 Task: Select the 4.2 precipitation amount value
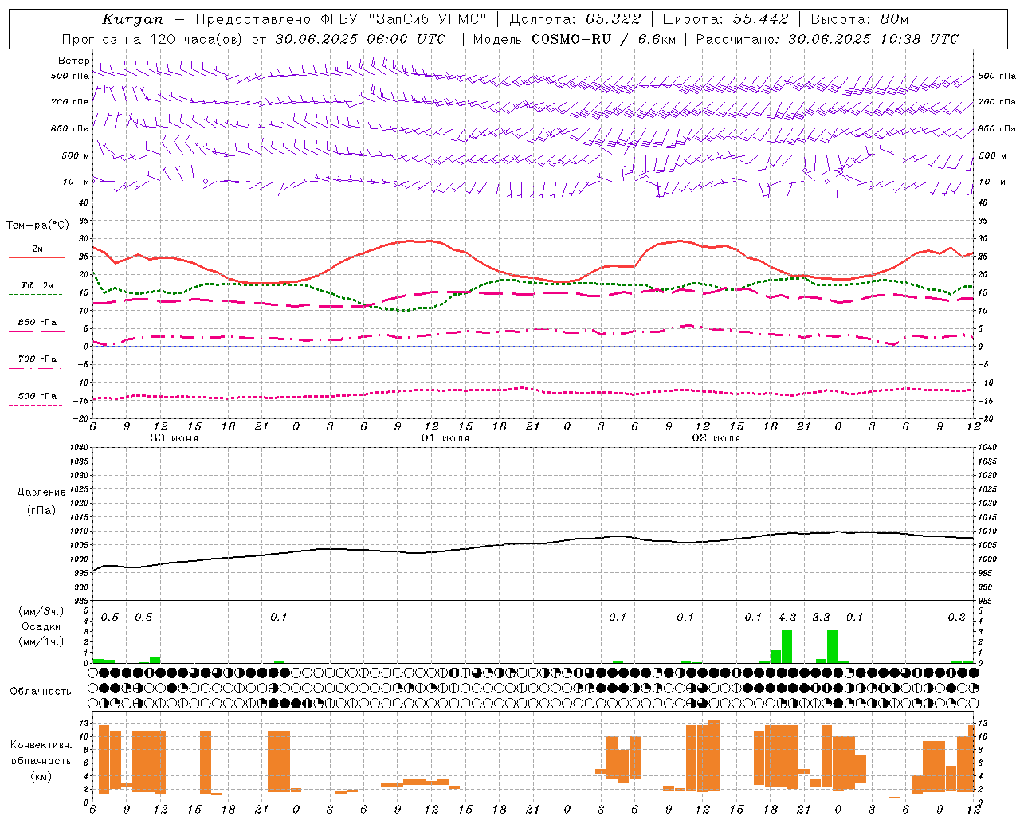[x=787, y=618]
